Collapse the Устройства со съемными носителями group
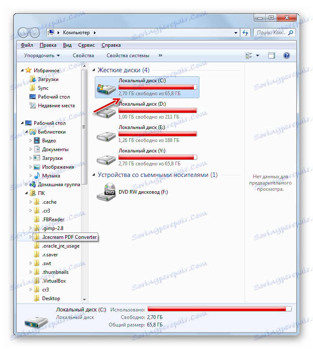The height and width of the screenshot is (349, 313). tap(94, 175)
